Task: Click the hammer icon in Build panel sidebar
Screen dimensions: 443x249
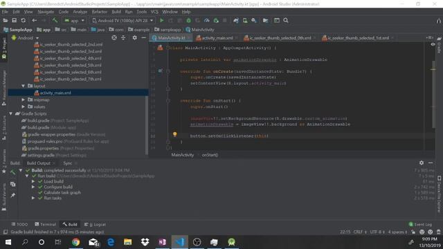Action: tap(12, 172)
